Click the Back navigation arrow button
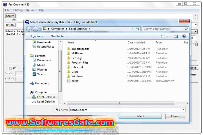The image size is (203, 135). click(x=29, y=29)
